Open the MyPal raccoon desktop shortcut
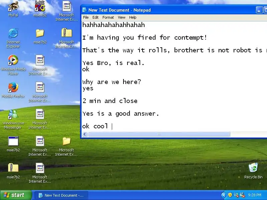 [x=13, y=9]
